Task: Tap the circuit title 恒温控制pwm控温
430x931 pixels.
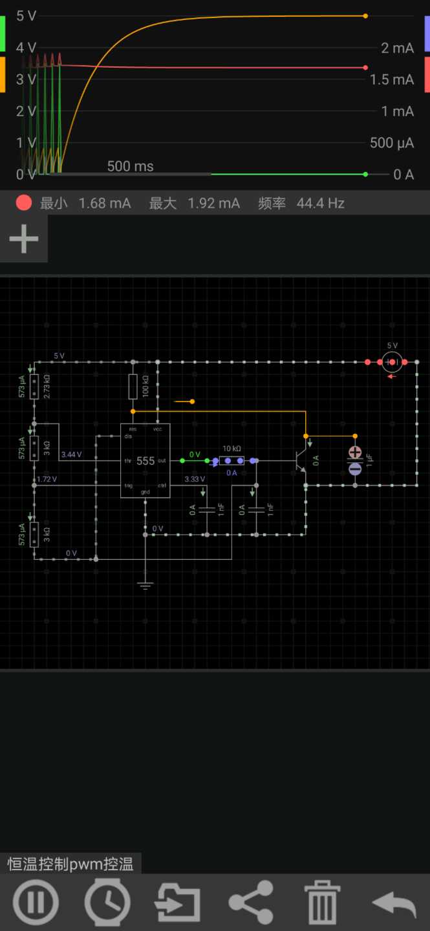Action: (70, 864)
